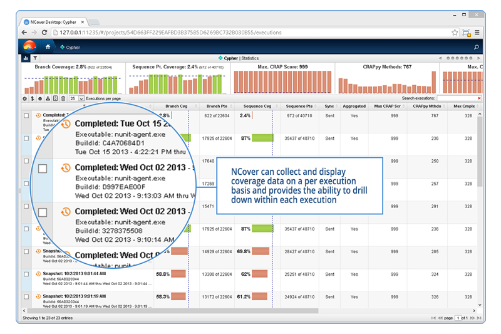
Task: Open the search magnifier in header
Action: click(x=477, y=47)
